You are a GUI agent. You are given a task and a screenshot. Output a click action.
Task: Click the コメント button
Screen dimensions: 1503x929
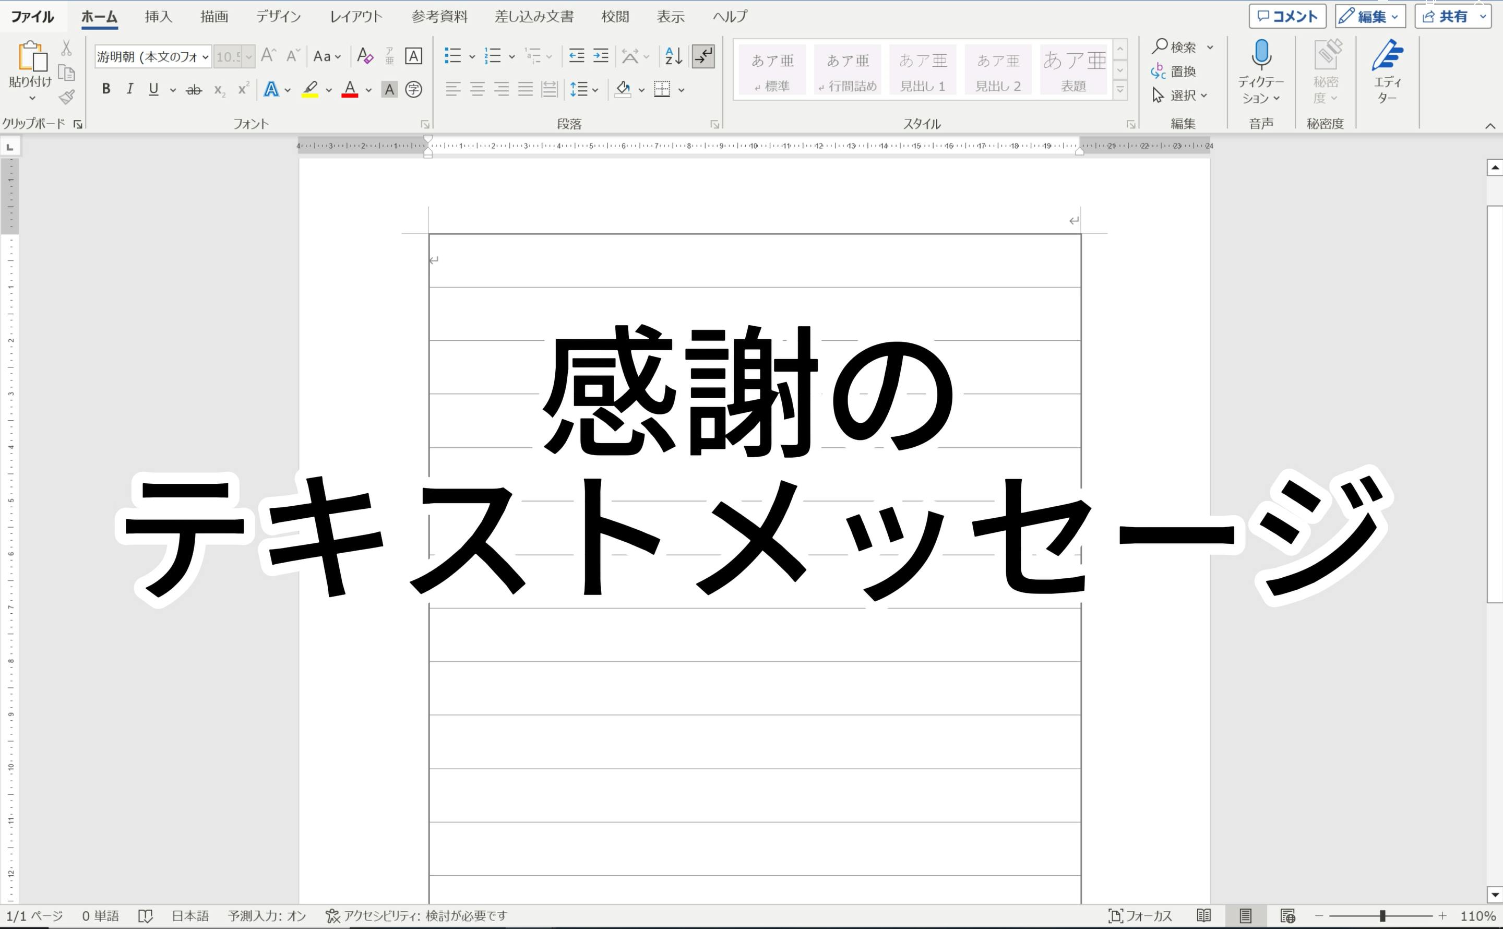(1287, 17)
